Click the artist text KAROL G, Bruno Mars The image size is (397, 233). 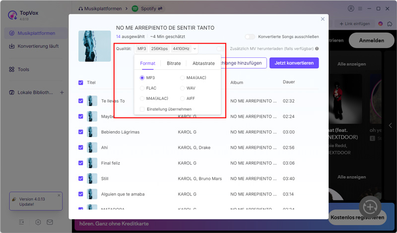click(x=200, y=179)
